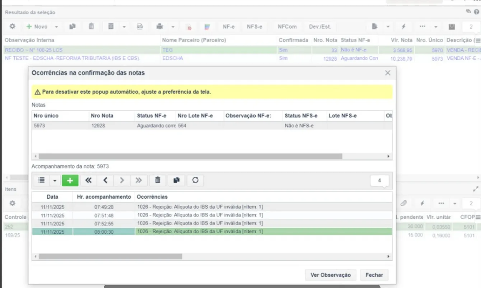Open column menu icon next to Descrição header
The image size is (481, 288).
(x=478, y=40)
